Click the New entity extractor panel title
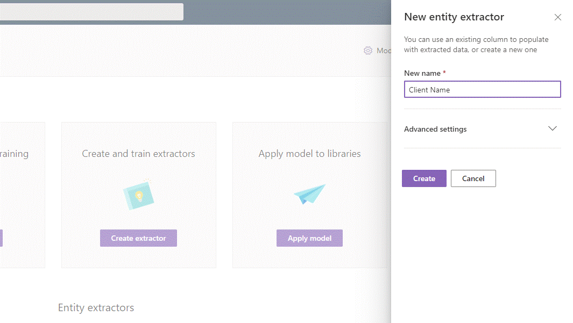Viewport: 573px width, 323px height. point(454,17)
